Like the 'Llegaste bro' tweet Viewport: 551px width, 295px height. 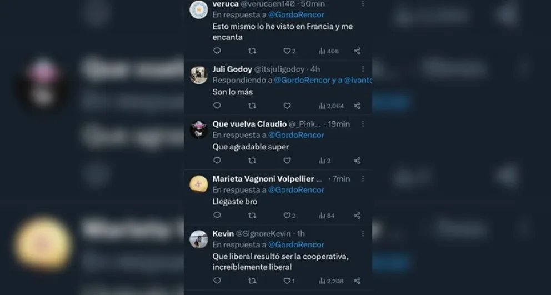pos(287,216)
